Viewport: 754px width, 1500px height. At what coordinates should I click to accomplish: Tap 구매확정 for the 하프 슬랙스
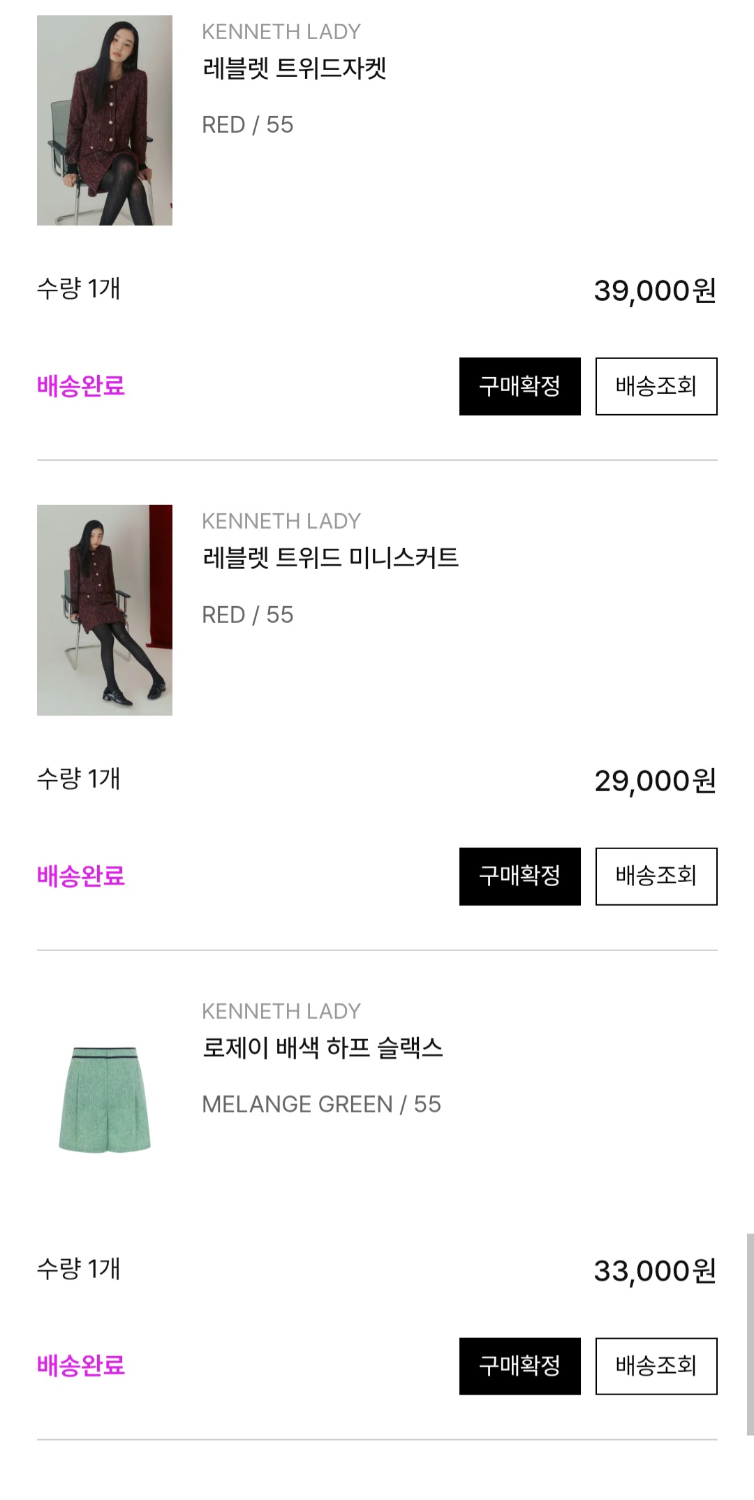point(519,1367)
